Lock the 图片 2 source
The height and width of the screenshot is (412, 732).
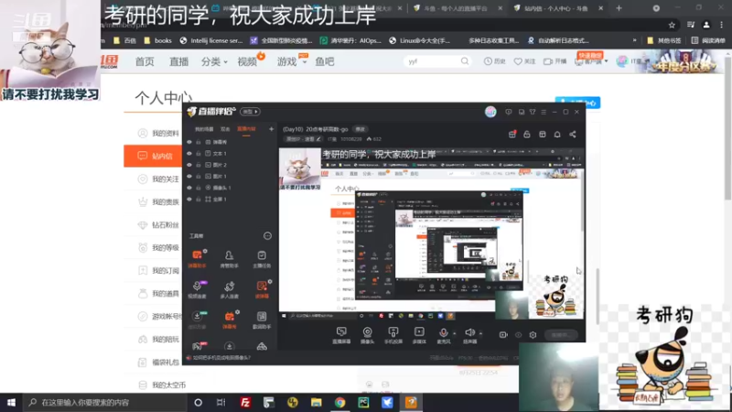pos(199,165)
